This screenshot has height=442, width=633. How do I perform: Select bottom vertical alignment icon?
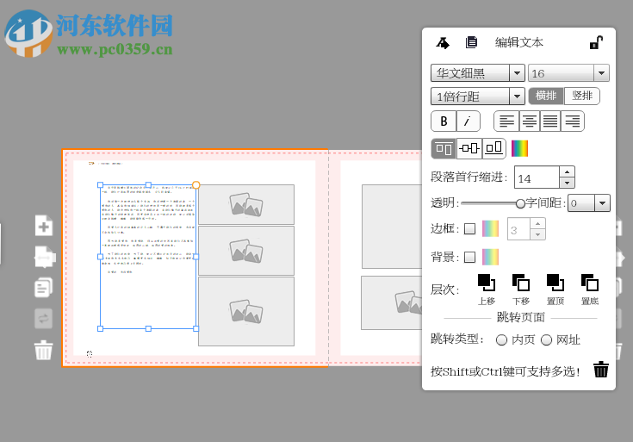coord(494,149)
